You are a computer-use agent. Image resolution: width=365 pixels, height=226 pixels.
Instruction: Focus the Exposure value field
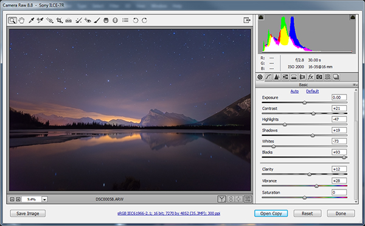[339, 97]
